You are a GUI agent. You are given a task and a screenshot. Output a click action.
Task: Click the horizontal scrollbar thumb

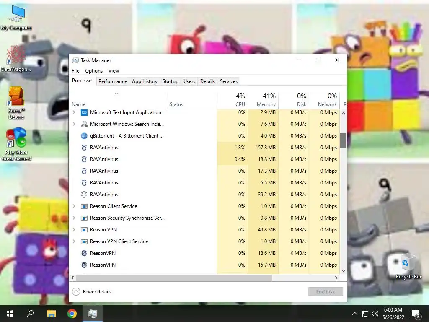click(174, 278)
